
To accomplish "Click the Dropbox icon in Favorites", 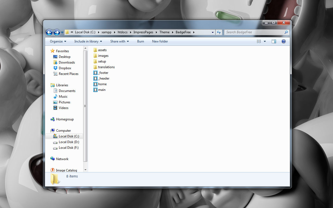I will [x=55, y=68].
